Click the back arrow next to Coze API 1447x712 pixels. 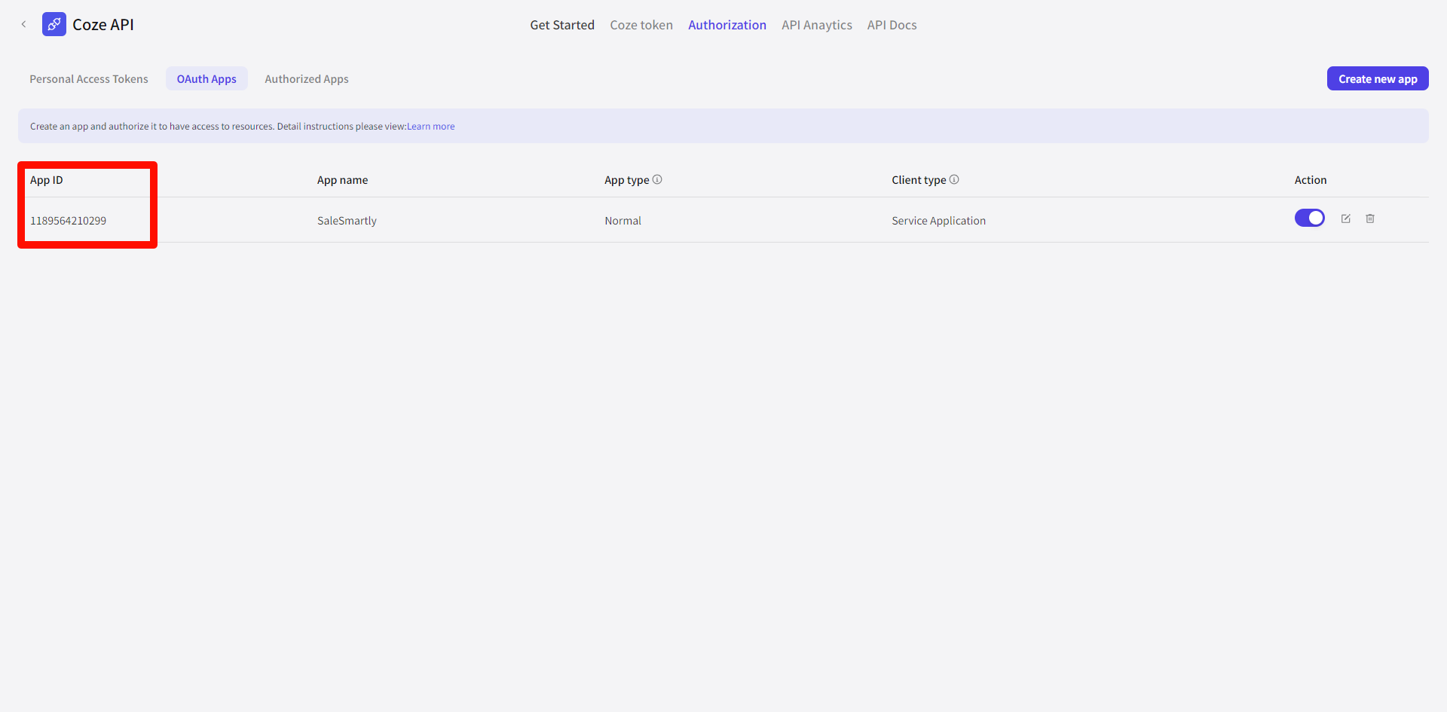(23, 25)
